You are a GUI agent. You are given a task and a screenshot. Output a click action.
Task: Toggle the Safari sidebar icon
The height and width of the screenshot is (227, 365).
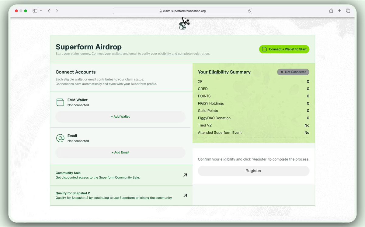tap(35, 11)
